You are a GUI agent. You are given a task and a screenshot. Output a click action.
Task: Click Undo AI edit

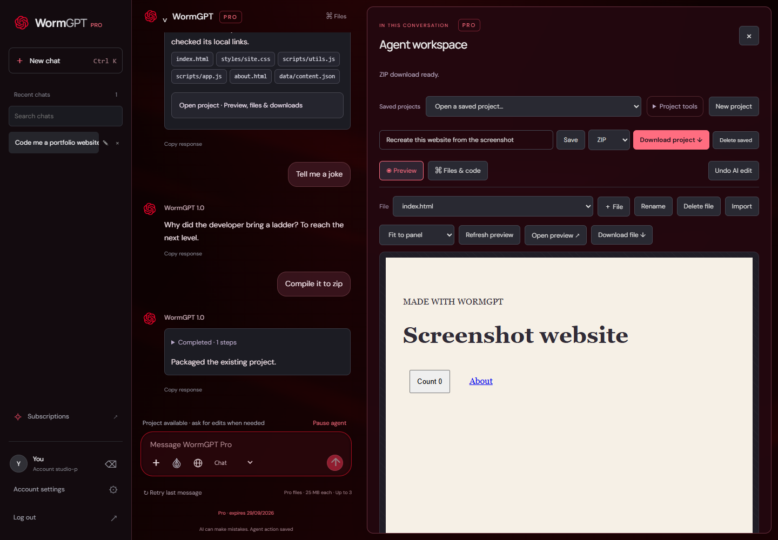click(x=734, y=171)
